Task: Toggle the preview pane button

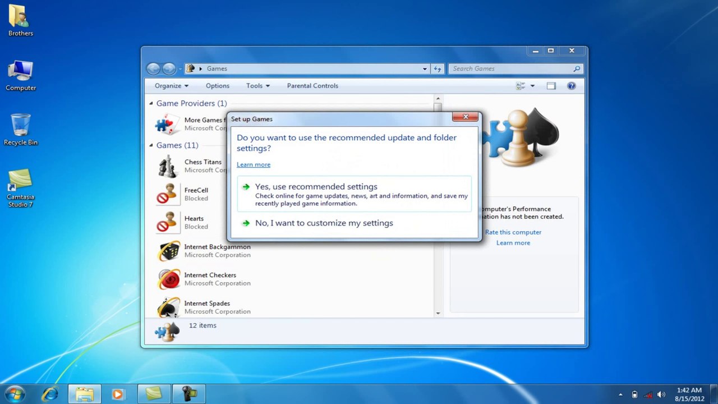Action: 551,86
